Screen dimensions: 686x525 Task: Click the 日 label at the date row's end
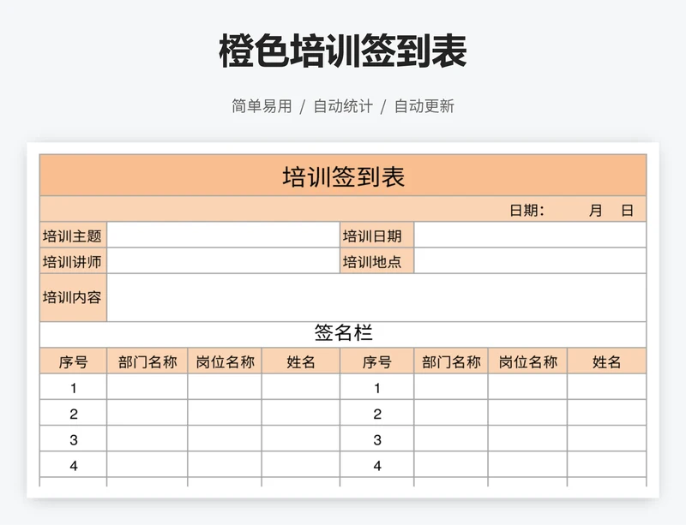click(x=628, y=211)
